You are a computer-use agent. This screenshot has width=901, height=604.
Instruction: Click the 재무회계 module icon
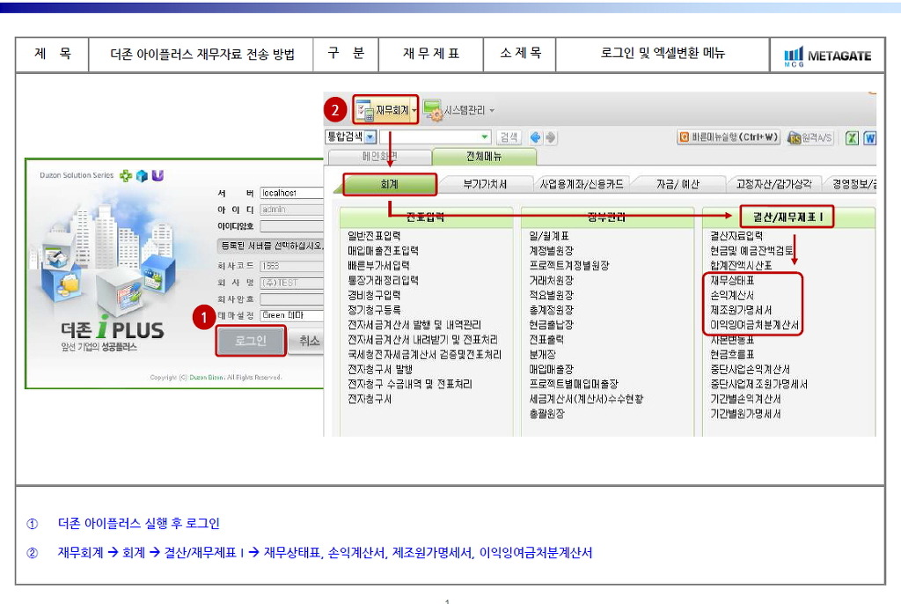365,110
